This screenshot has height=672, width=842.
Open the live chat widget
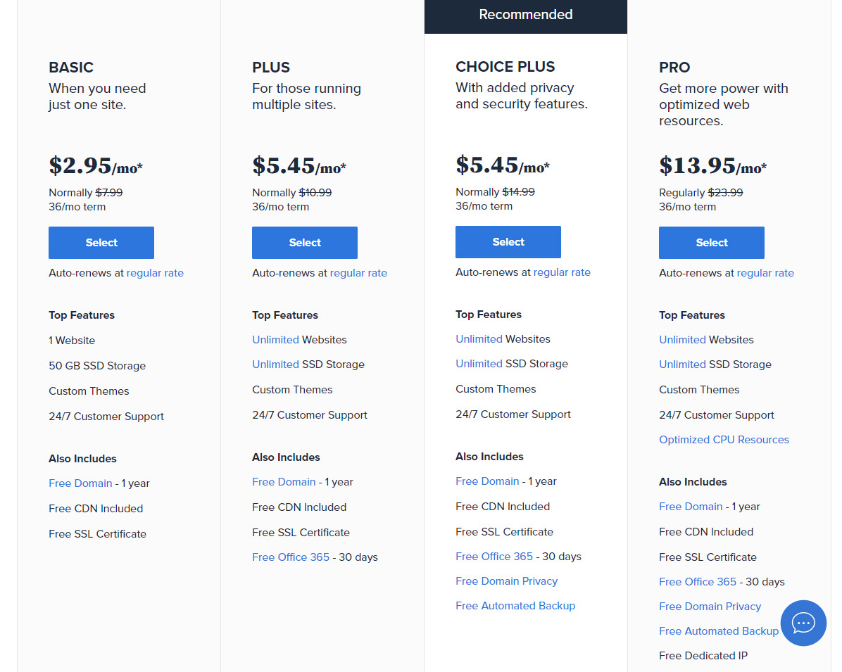coord(803,623)
